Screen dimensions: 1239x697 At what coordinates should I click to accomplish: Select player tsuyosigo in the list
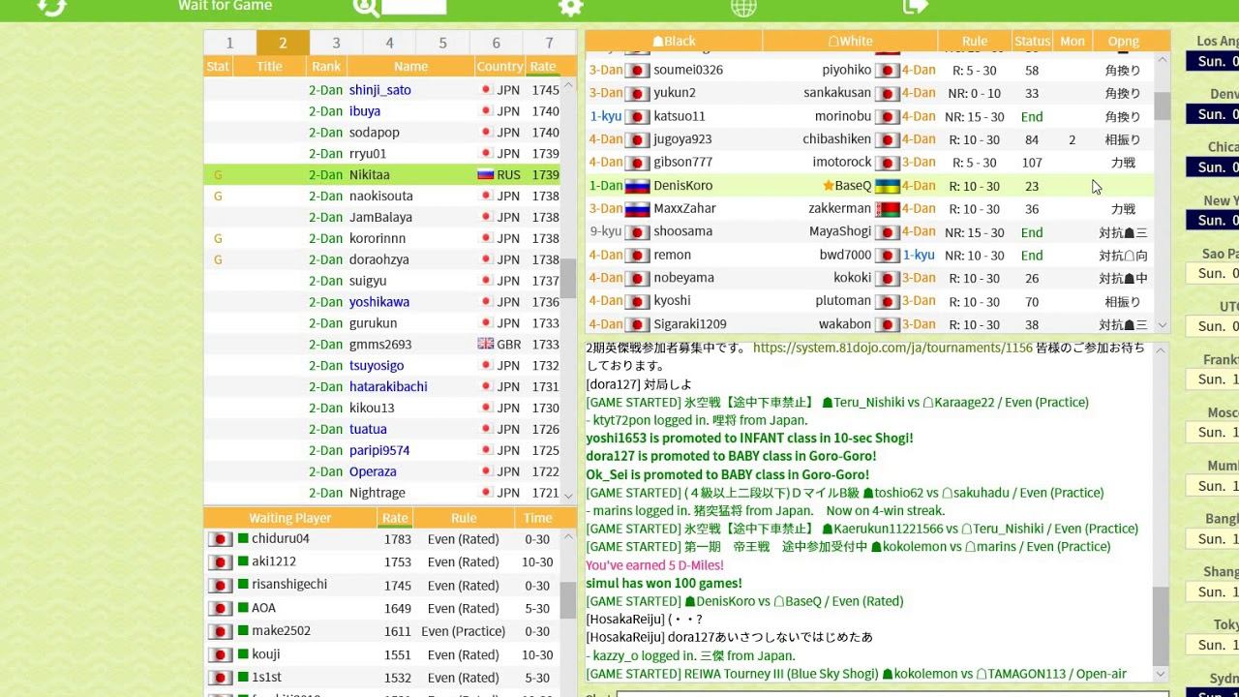382,365
